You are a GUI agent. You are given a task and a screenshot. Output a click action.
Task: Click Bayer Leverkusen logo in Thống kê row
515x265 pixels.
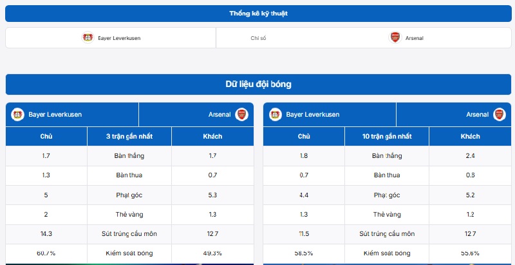click(x=88, y=37)
